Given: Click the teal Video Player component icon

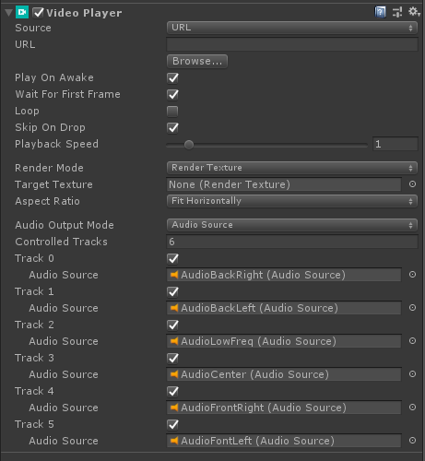Looking at the screenshot, I should coord(22,12).
